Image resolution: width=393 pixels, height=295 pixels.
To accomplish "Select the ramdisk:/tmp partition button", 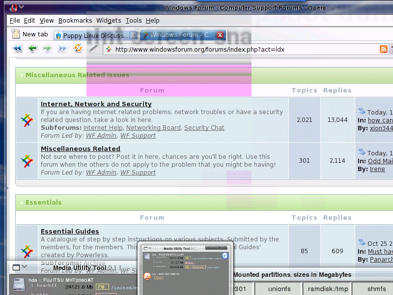I will pyautogui.click(x=328, y=289).
